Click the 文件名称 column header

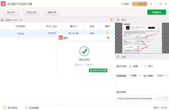(20, 26)
